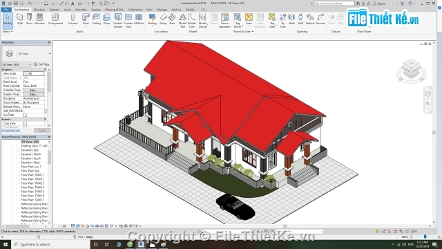Switch to the Collaborate ribbon tab
The height and width of the screenshot is (249, 442).
(135, 10)
